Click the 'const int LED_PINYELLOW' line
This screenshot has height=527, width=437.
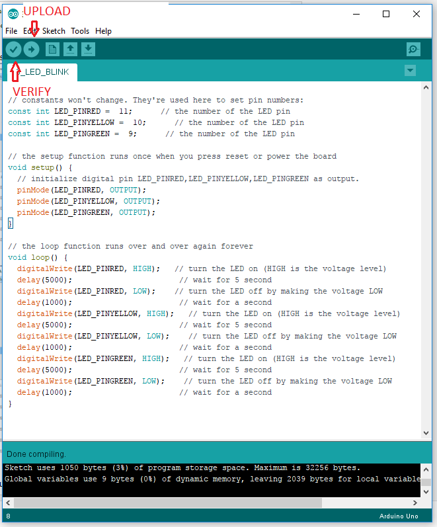(156, 123)
